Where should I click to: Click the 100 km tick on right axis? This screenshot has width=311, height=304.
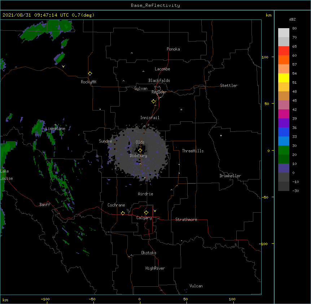click(x=265, y=57)
